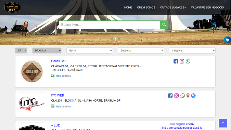Open ITC WEB's Facebook icon

click(170, 96)
